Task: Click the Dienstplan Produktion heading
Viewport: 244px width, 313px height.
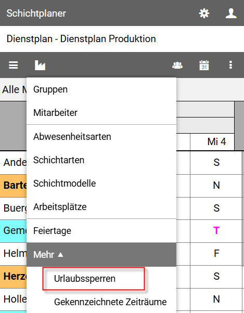Action: (81, 38)
